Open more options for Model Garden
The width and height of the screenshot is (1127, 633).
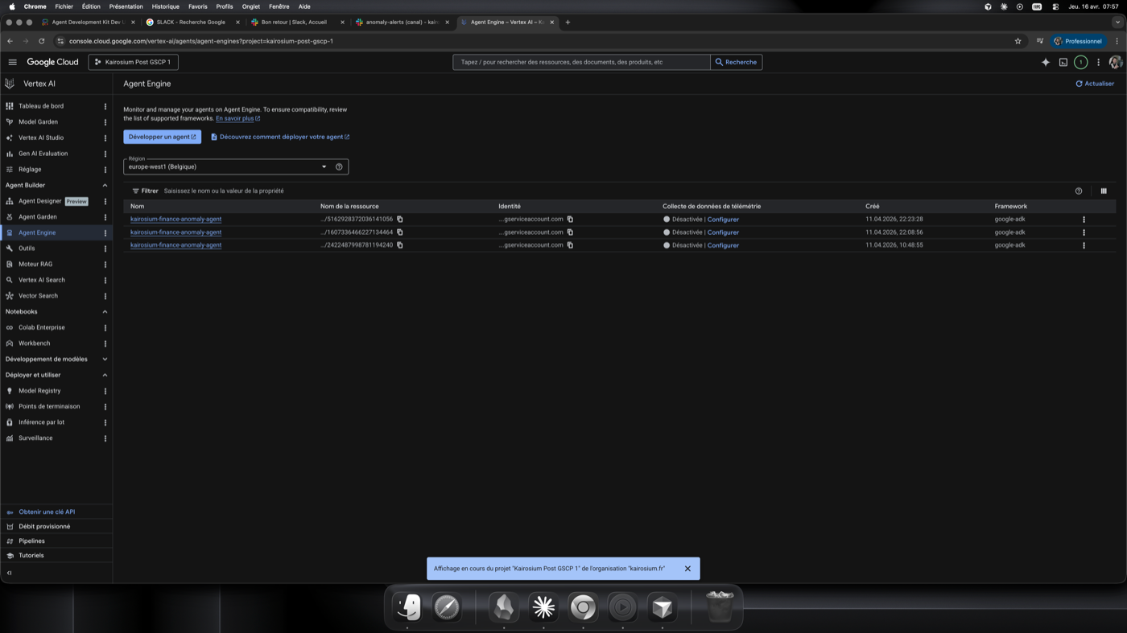pyautogui.click(x=105, y=122)
